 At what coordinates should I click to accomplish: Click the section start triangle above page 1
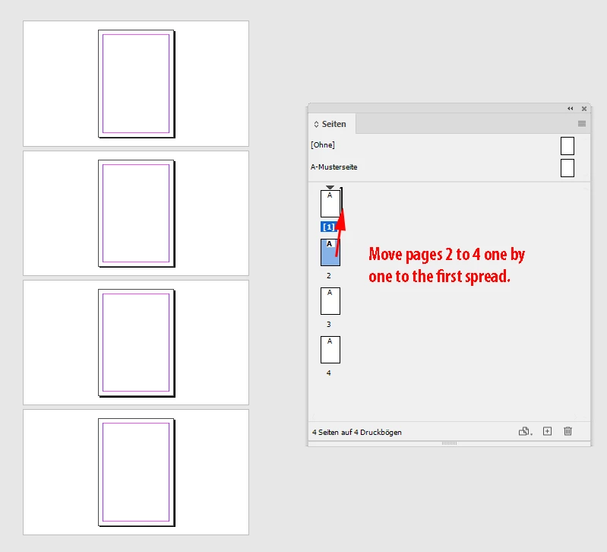pos(330,188)
